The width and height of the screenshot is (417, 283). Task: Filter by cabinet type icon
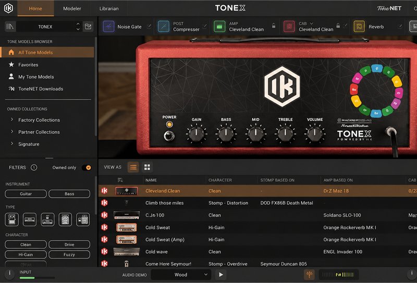click(x=65, y=219)
